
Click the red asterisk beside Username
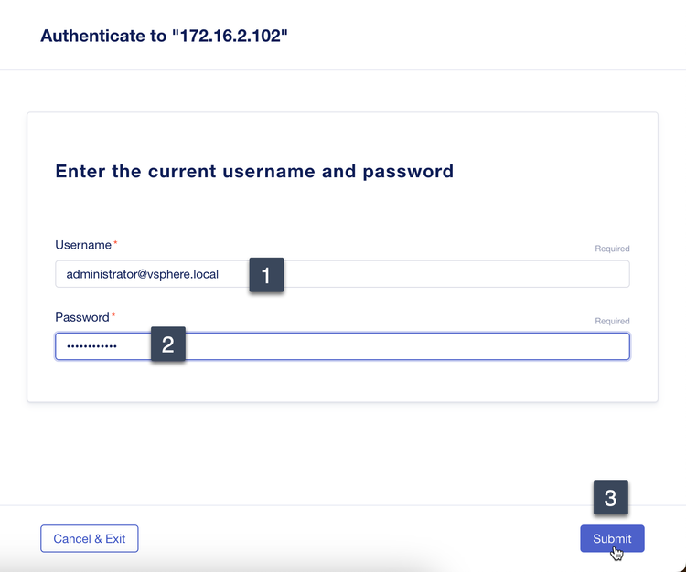(x=114, y=245)
